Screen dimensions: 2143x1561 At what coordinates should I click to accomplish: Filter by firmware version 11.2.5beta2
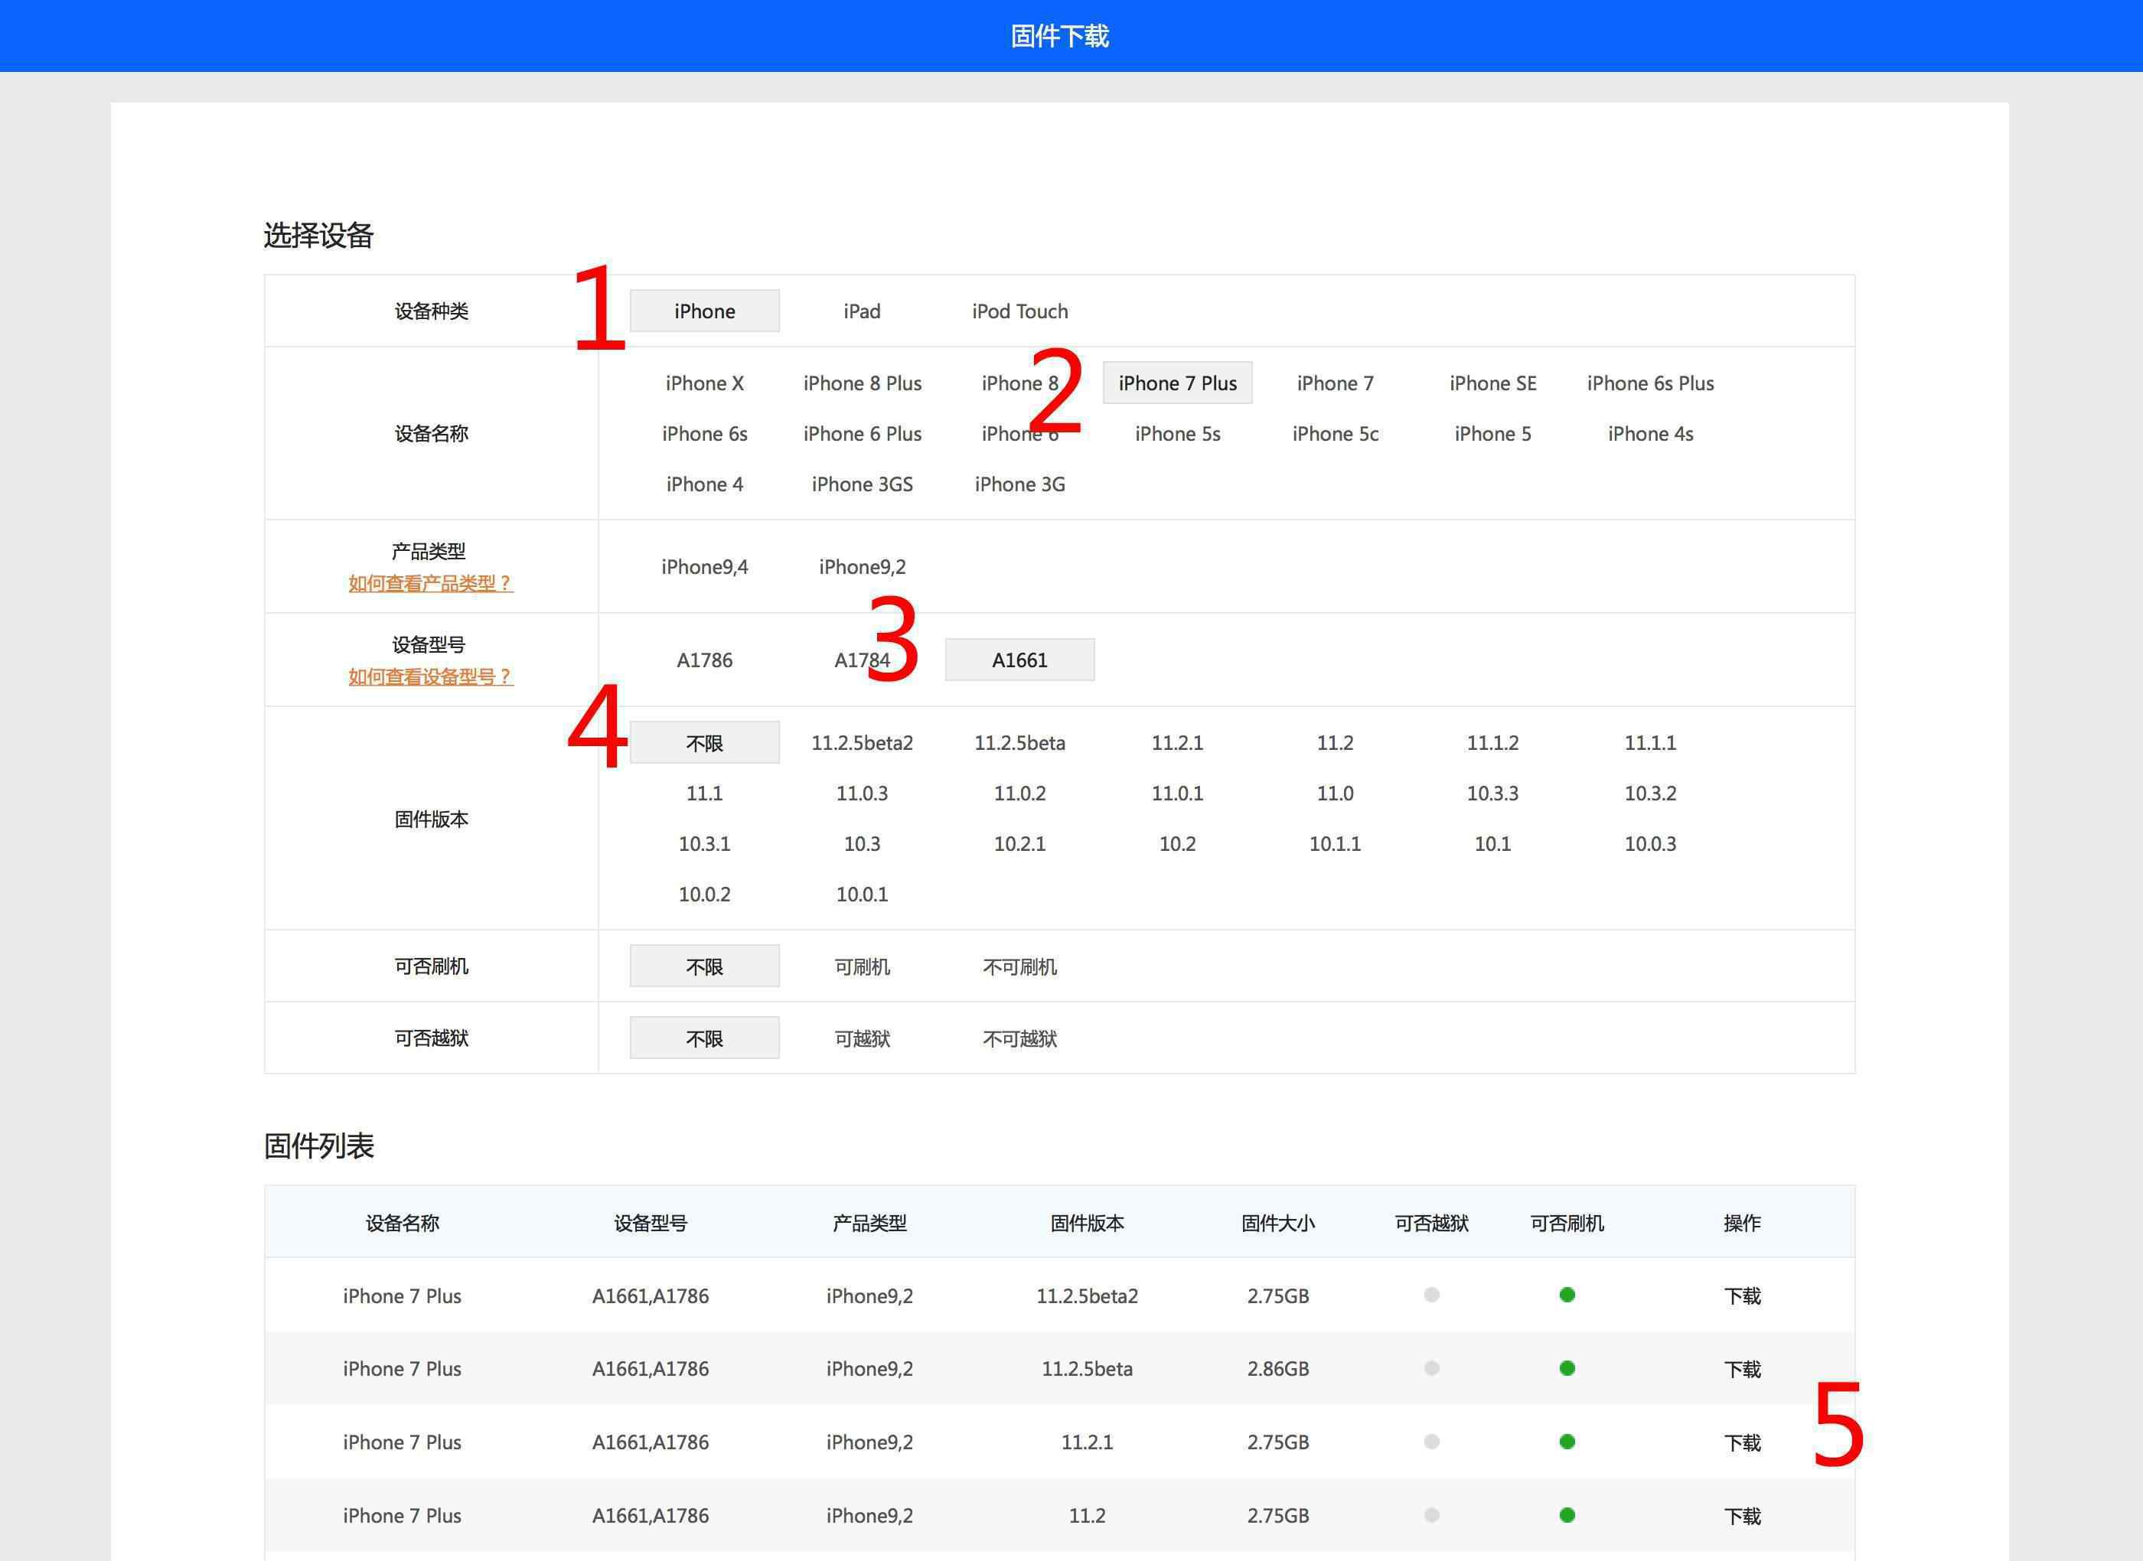click(862, 743)
